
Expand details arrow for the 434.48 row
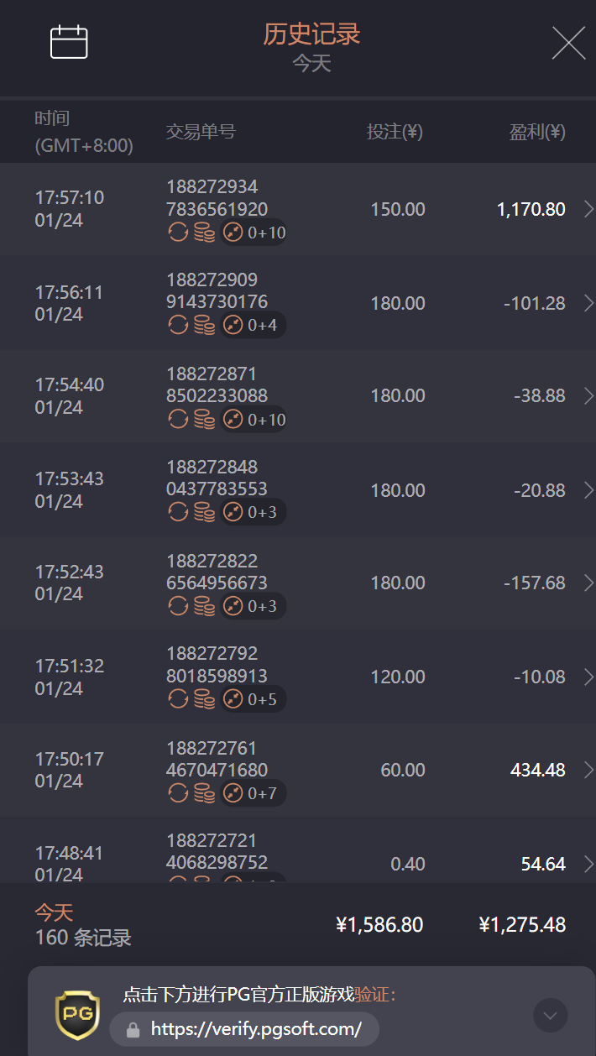588,770
